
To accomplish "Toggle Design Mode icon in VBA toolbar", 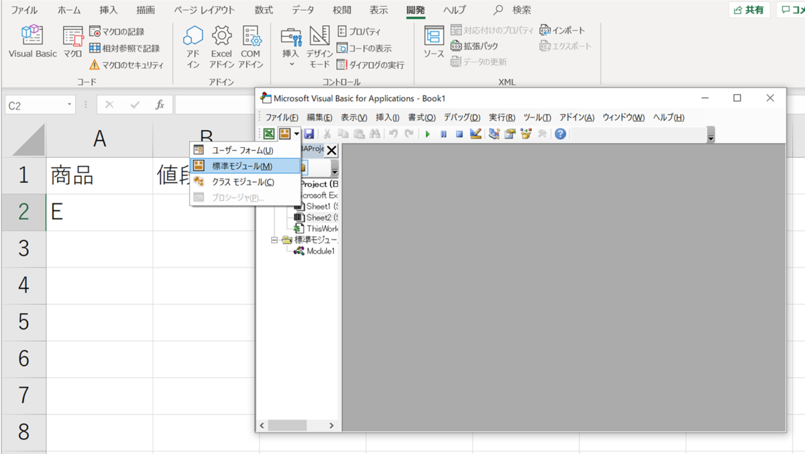I will [x=476, y=134].
